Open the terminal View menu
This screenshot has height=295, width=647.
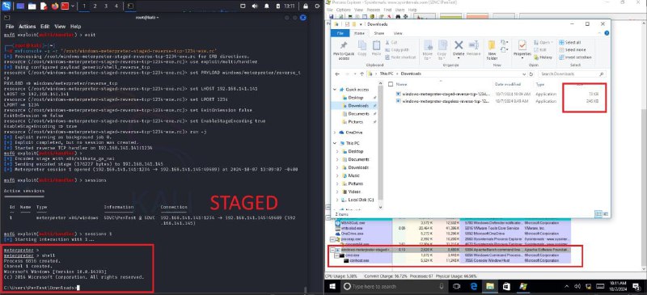(x=60, y=27)
